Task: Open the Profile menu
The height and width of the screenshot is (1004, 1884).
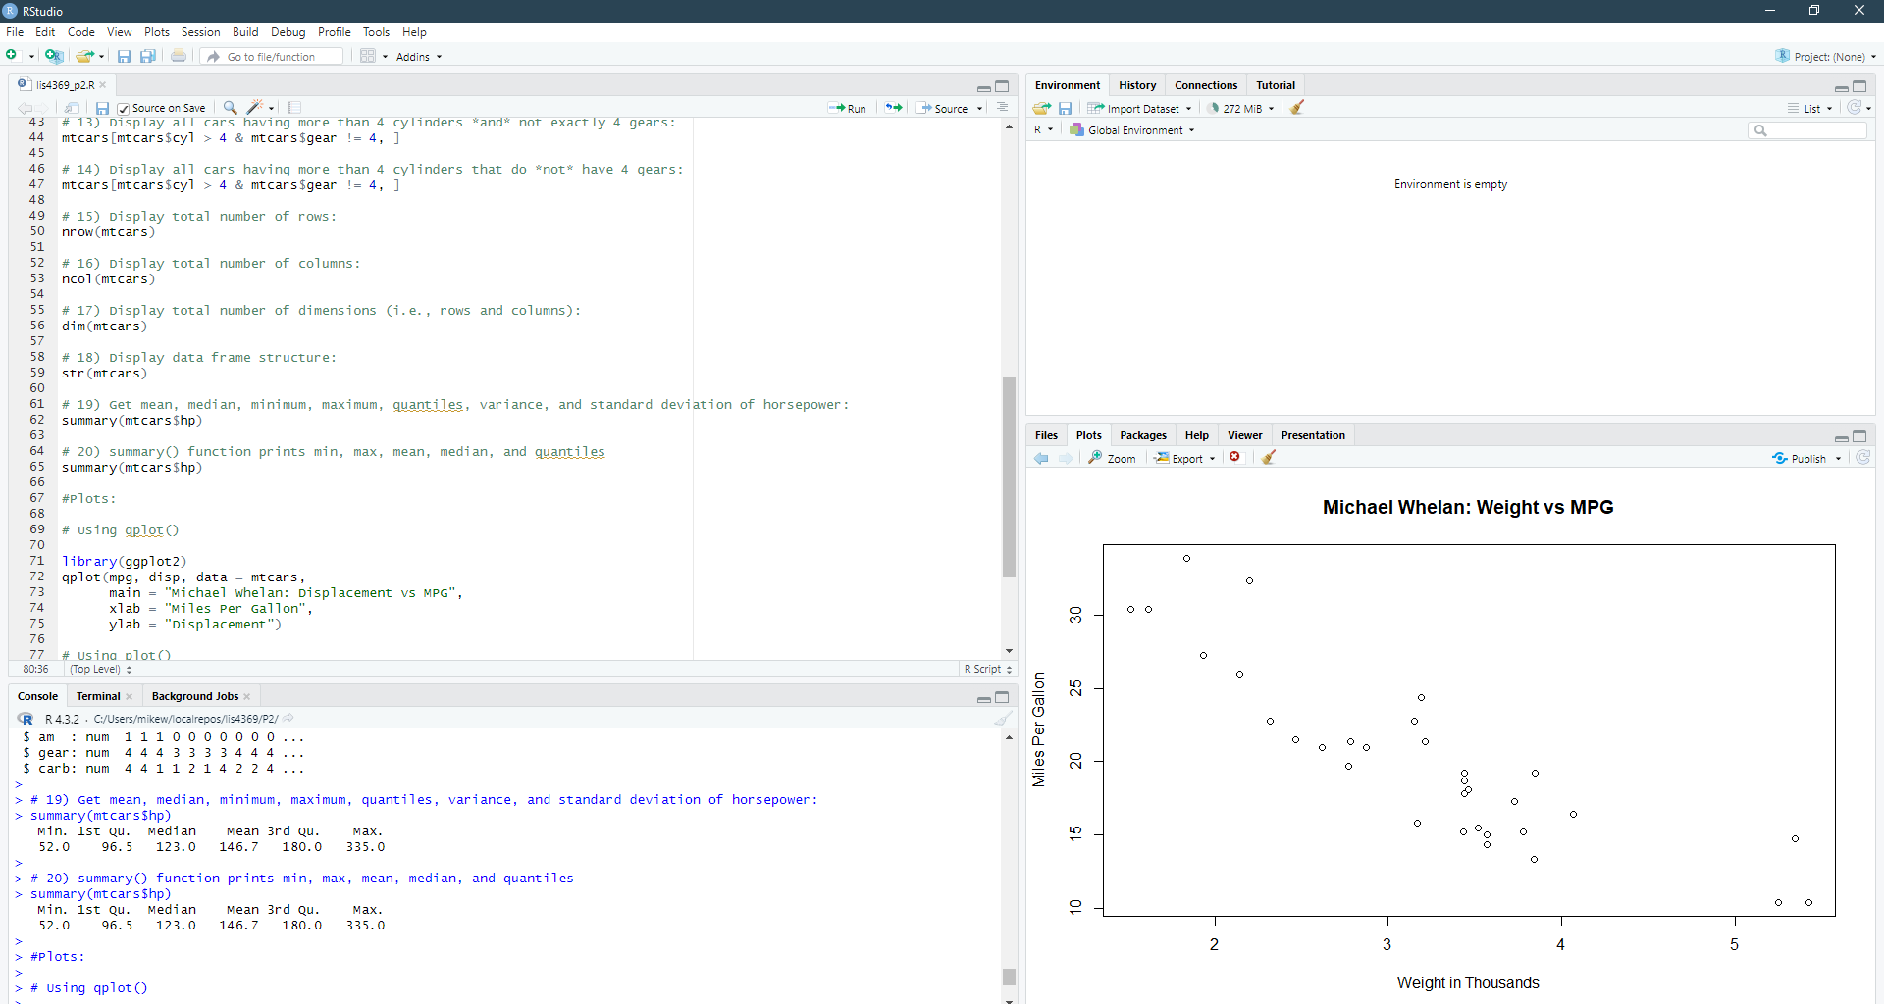Action: (334, 32)
